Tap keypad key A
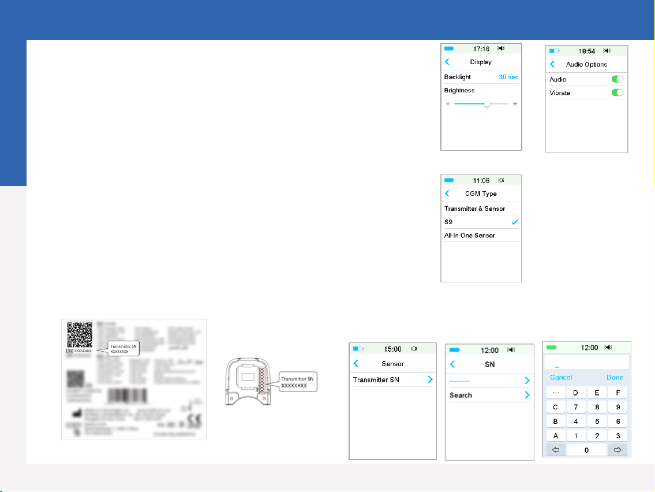The width and height of the screenshot is (655, 492). (556, 435)
